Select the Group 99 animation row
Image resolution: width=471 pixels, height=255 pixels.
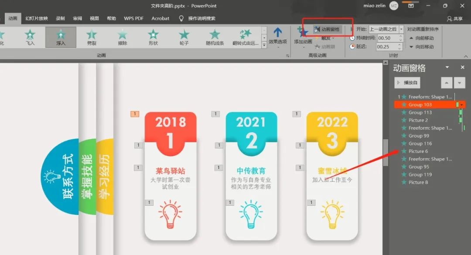[x=430, y=136]
